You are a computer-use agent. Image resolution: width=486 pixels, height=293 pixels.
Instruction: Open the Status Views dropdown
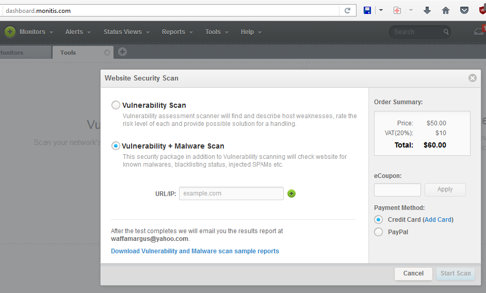pyautogui.click(x=126, y=32)
